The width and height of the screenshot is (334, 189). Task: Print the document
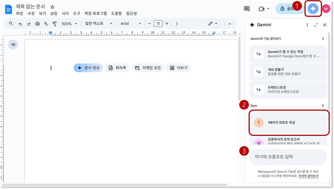(x=37, y=24)
